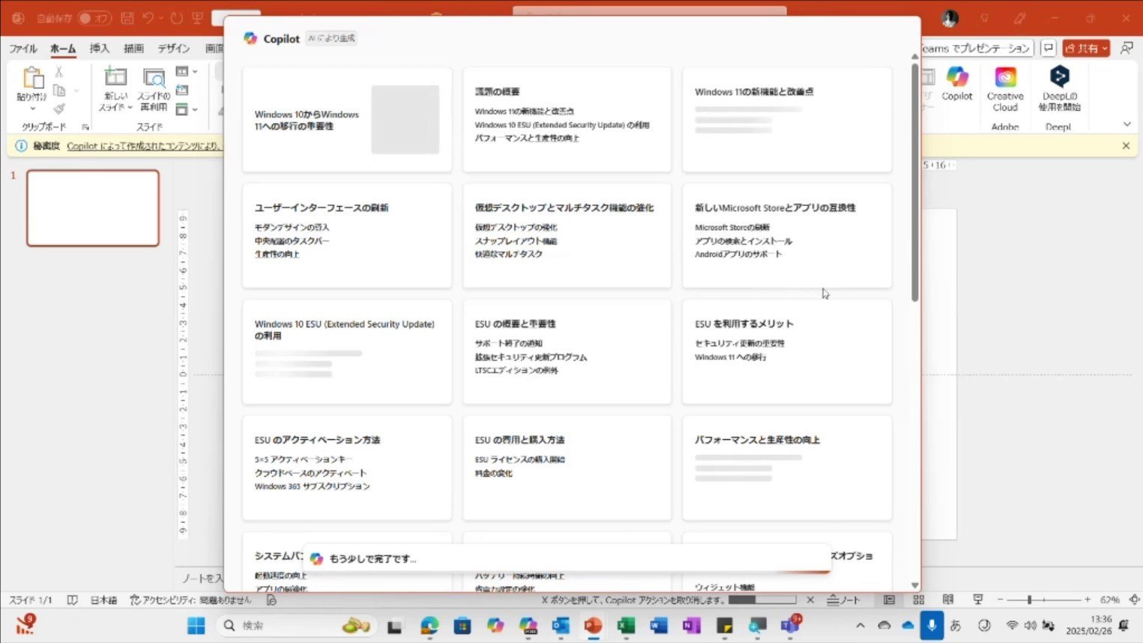This screenshot has width=1143, height=643.
Task: Click the ESU のアクティベーション方法 heading
Action: pos(317,440)
